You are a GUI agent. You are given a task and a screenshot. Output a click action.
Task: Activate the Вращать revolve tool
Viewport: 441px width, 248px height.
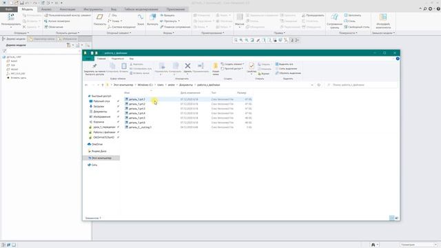point(167,15)
